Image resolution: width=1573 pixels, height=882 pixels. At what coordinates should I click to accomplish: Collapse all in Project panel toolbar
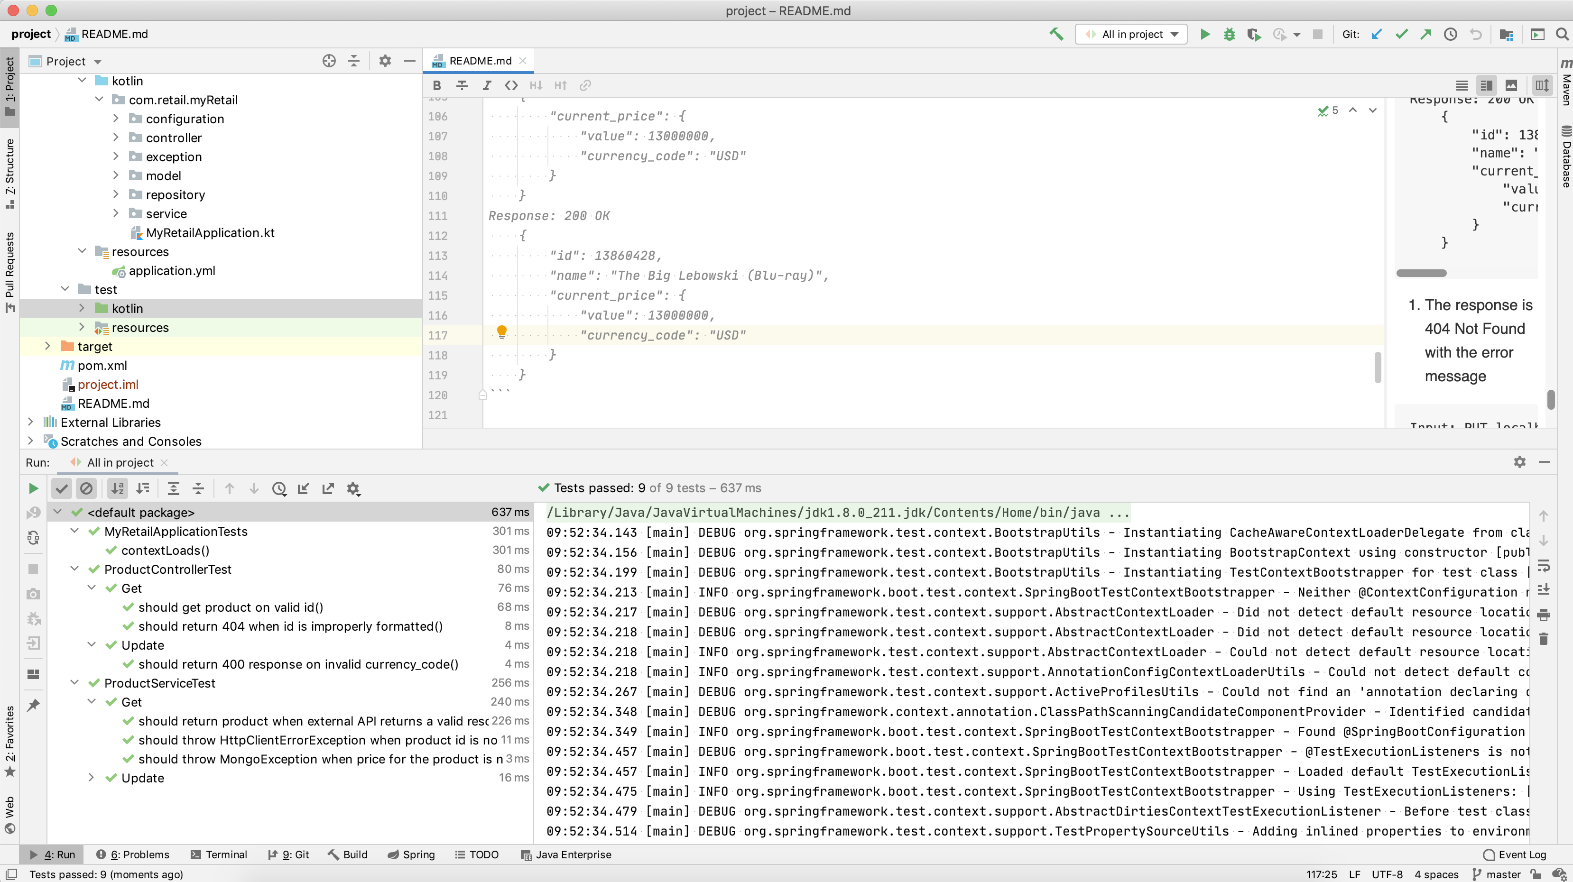pyautogui.click(x=353, y=60)
